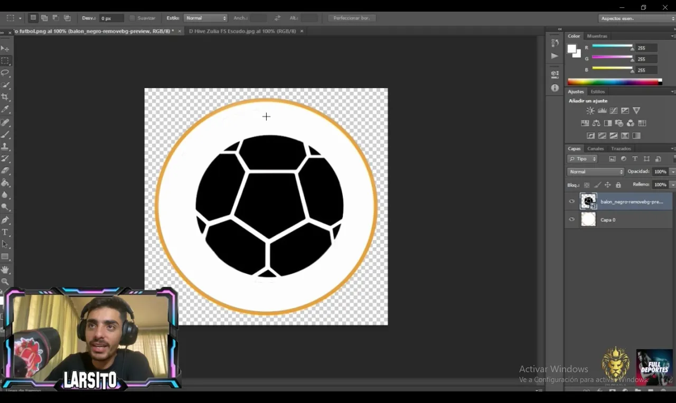This screenshot has width=676, height=403.
Task: Toggle the Suavizar checkbox
Action: 132,18
